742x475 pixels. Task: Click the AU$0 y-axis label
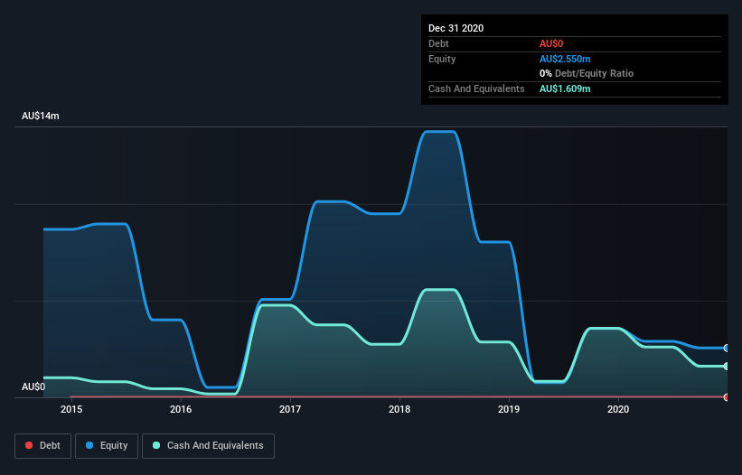coord(33,387)
